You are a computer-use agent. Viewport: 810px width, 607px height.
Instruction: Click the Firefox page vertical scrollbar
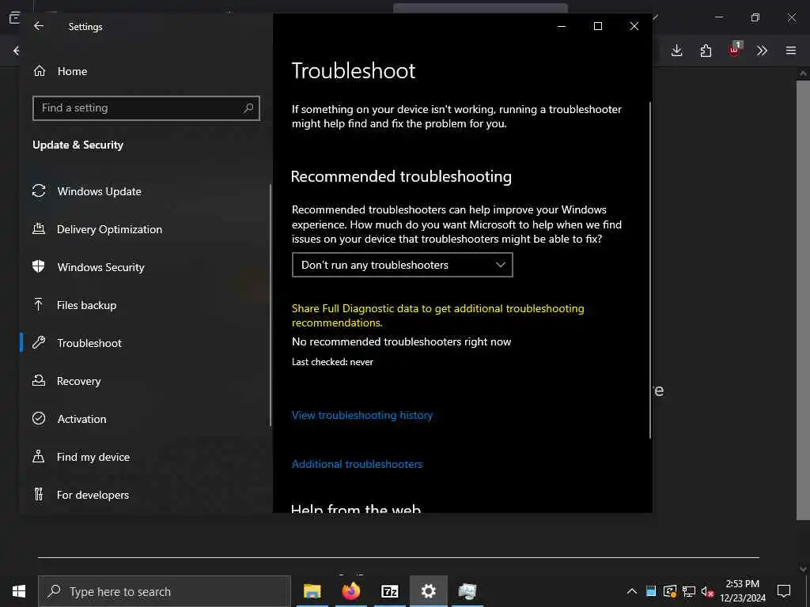click(x=803, y=300)
